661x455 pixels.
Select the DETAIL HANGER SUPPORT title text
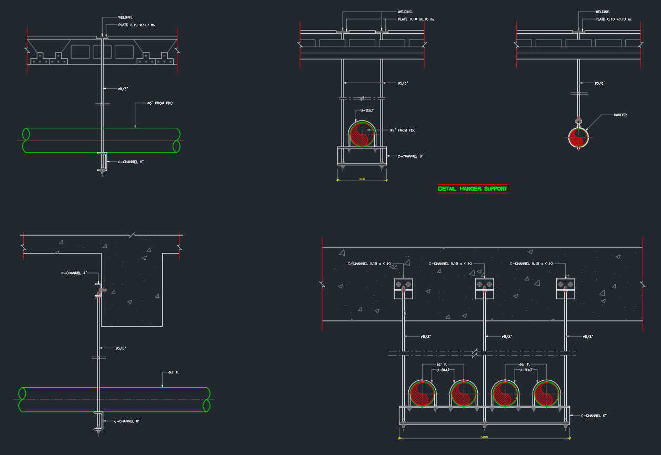coord(472,188)
